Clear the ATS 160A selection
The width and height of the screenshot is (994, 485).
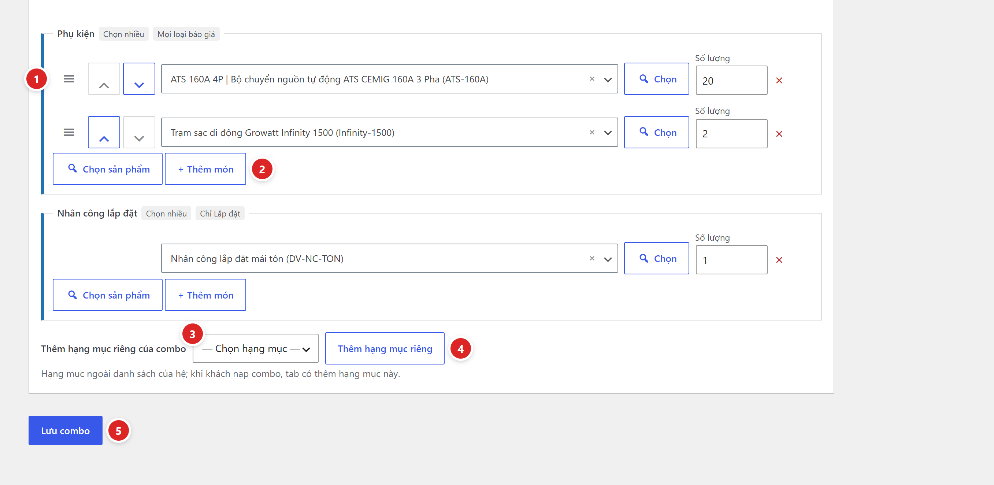[x=592, y=79]
